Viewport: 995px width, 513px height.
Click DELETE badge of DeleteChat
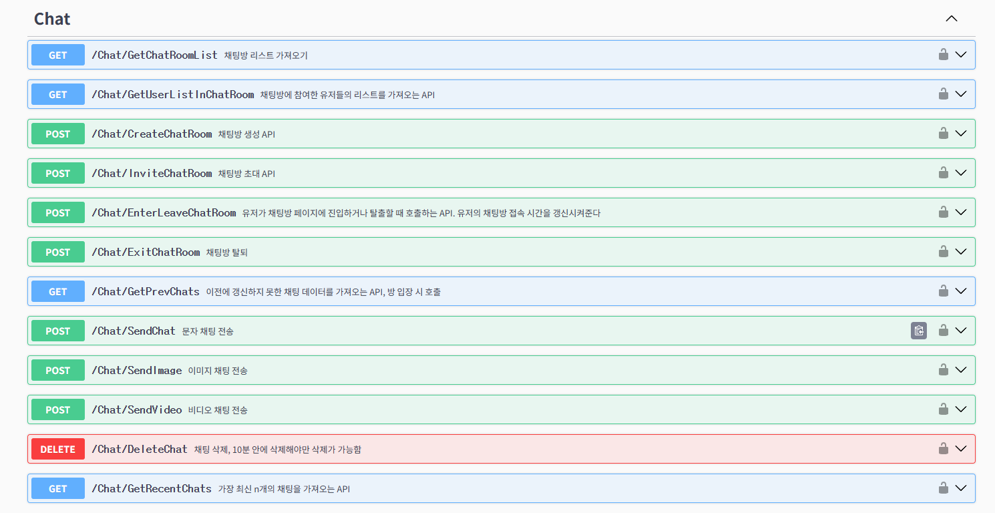click(x=58, y=449)
